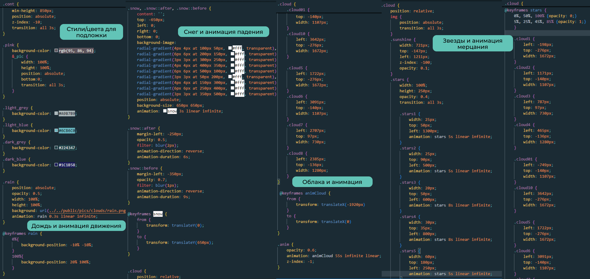
Task: Click 'transform: translateX(0)' line
Action: coord(324,222)
